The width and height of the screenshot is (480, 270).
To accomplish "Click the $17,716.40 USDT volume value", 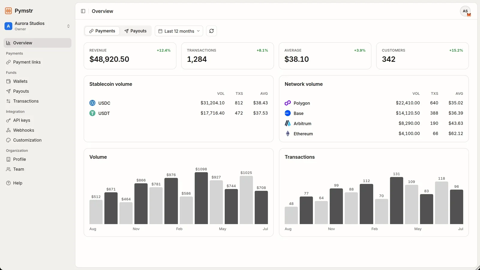I will pyautogui.click(x=212, y=113).
